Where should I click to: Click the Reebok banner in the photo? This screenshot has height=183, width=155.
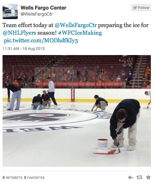click(x=73, y=95)
